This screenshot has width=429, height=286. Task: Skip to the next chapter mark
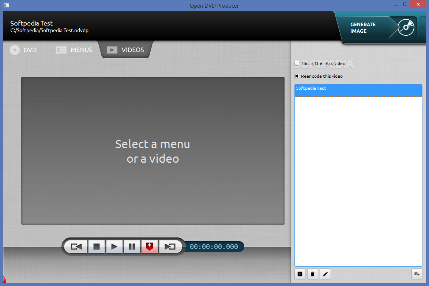point(170,247)
